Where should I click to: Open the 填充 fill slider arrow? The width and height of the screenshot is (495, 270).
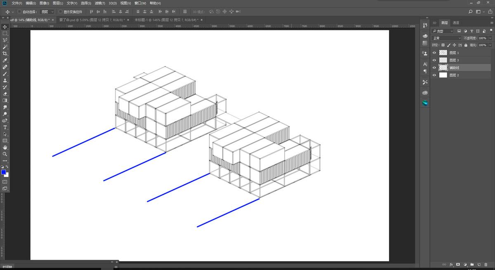(490, 45)
